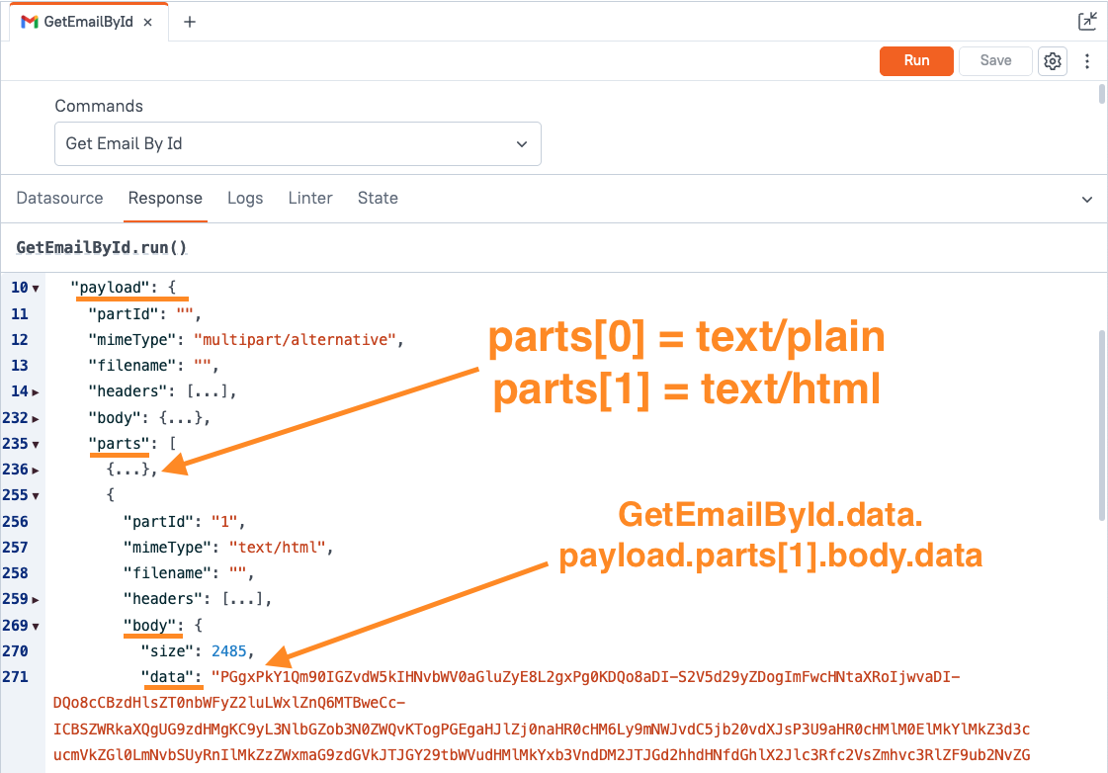Image resolution: width=1108 pixels, height=773 pixels.
Task: Expand the body object at line 232
Action: pyautogui.click(x=37, y=418)
